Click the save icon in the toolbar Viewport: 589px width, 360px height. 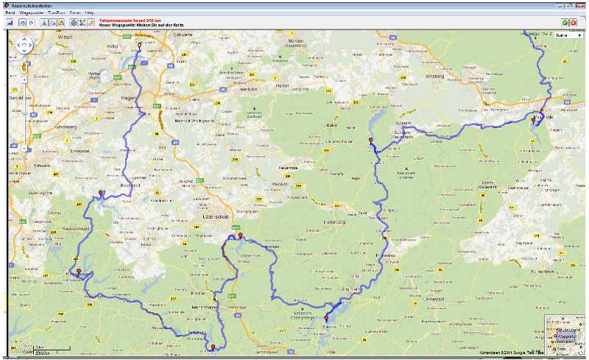click(x=10, y=23)
